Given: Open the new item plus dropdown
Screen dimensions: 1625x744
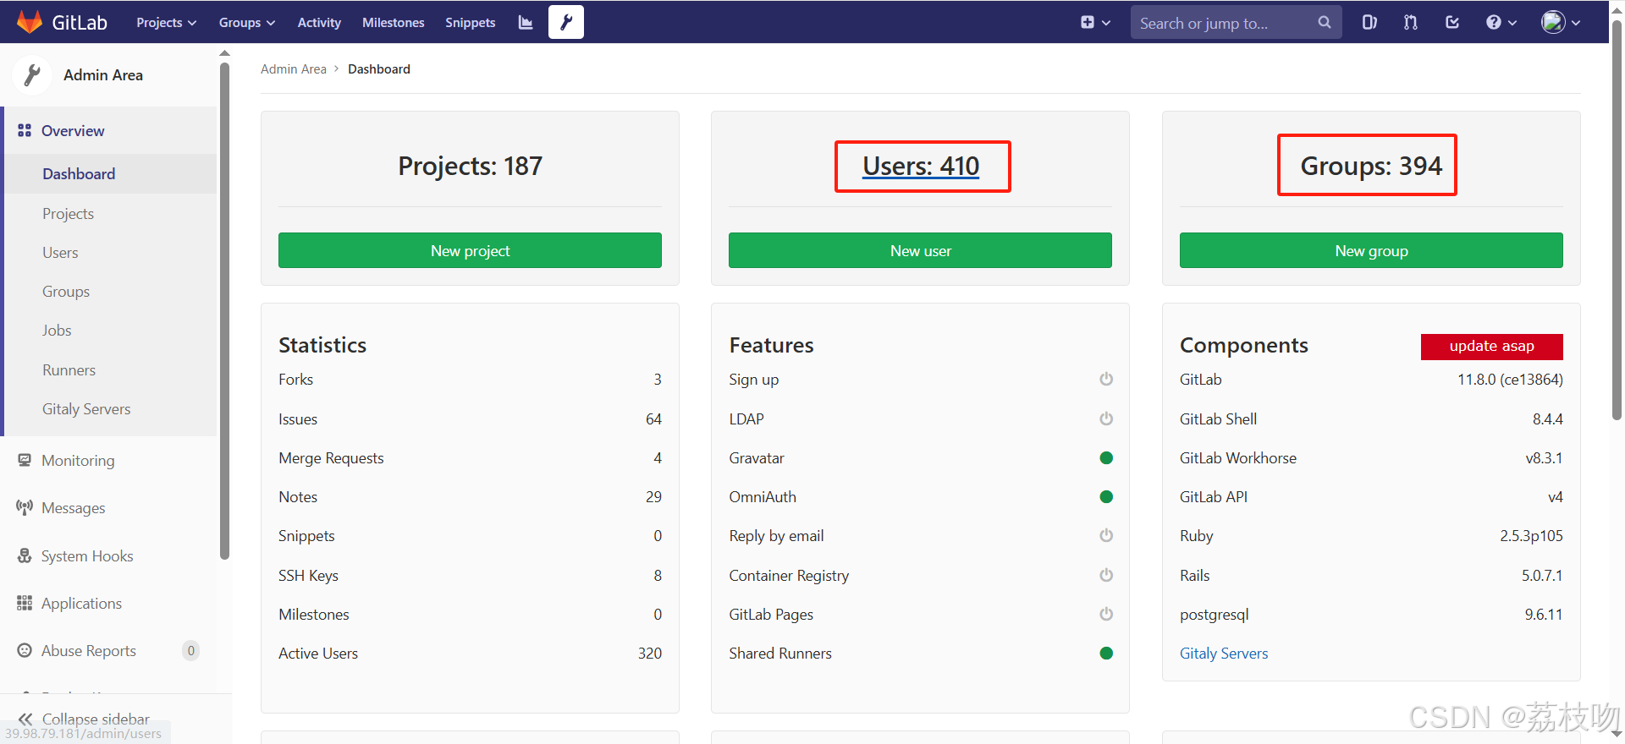Looking at the screenshot, I should pyautogui.click(x=1095, y=23).
